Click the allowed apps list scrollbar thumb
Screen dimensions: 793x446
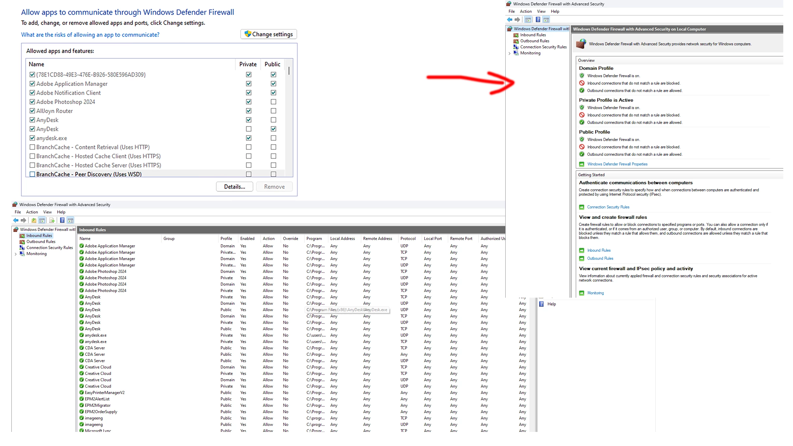[289, 71]
